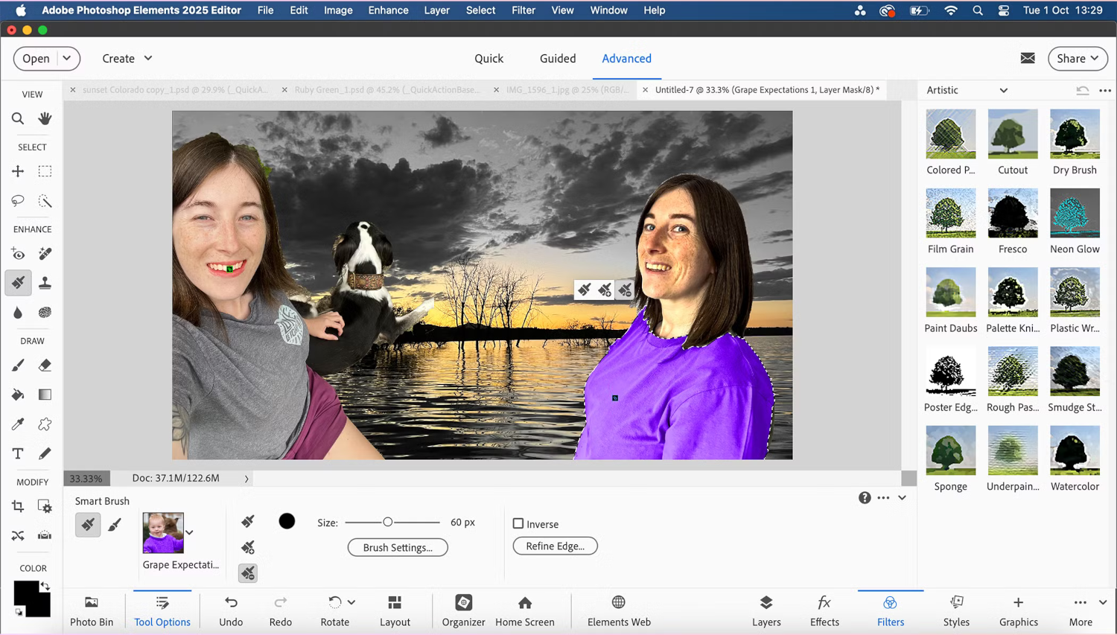Select the Zoom tool

tap(18, 118)
